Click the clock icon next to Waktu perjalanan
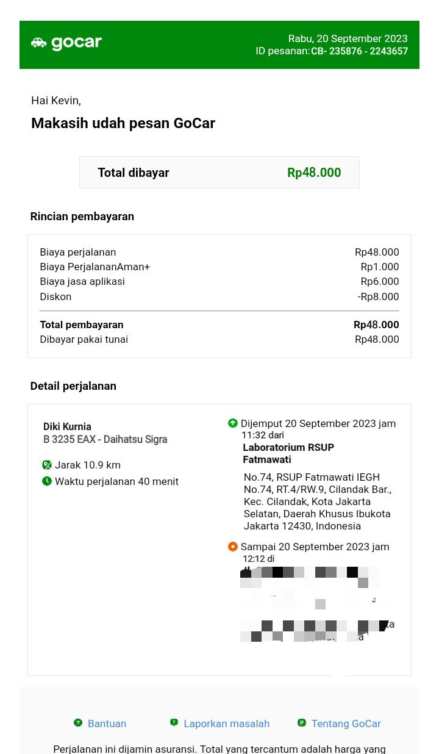The image size is (439, 754). (47, 481)
